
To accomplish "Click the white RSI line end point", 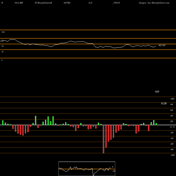I will (x=156, y=46).
